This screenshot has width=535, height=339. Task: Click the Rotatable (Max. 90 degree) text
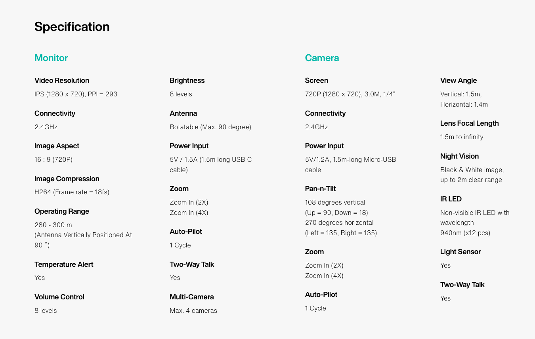click(x=210, y=127)
